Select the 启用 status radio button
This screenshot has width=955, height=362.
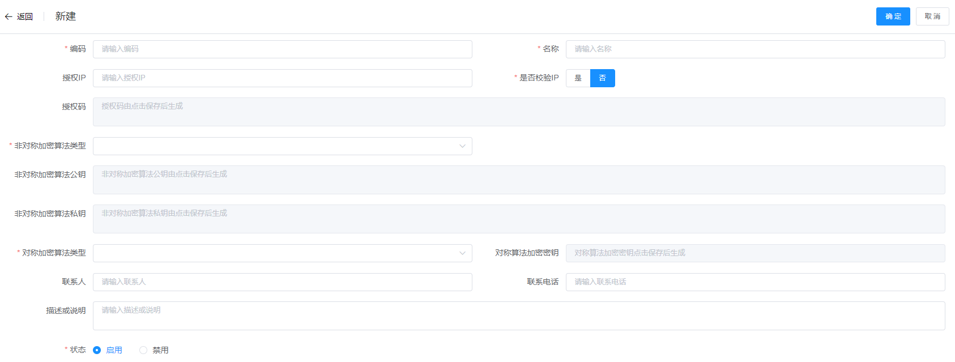point(97,350)
